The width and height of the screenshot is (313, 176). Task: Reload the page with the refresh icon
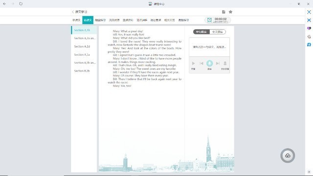21,4
